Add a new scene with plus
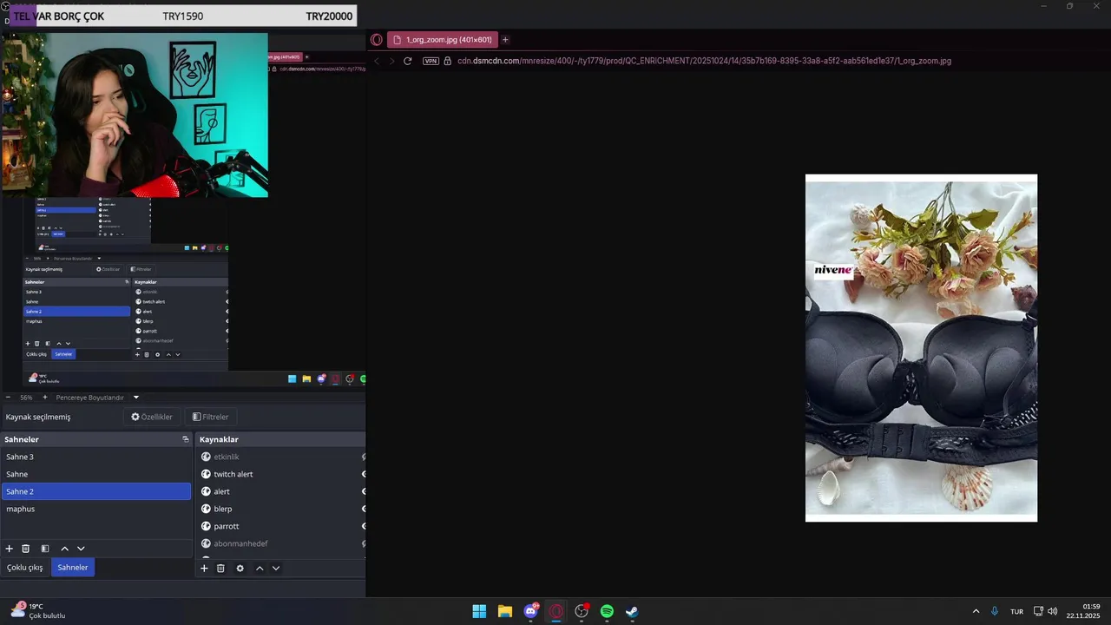This screenshot has height=625, width=1111. click(10, 549)
